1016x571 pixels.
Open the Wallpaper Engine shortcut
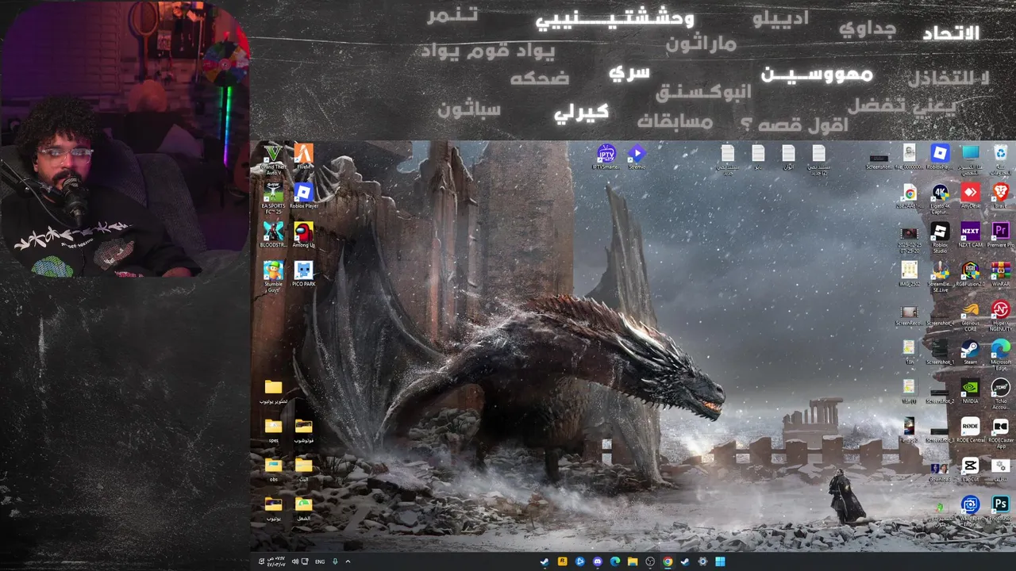point(970,512)
